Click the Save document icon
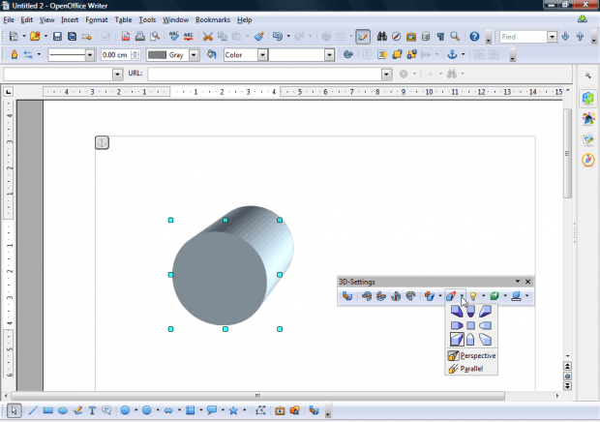Image resolution: width=600 pixels, height=422 pixels. click(x=57, y=37)
